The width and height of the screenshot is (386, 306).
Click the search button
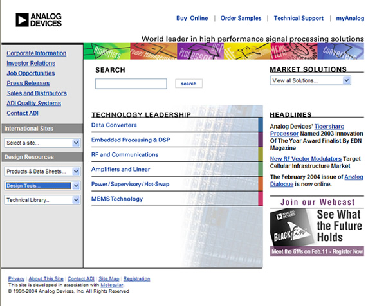click(188, 84)
